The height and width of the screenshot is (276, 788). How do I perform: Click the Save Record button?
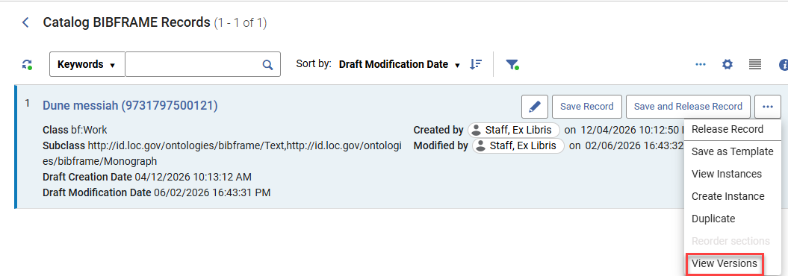(587, 107)
